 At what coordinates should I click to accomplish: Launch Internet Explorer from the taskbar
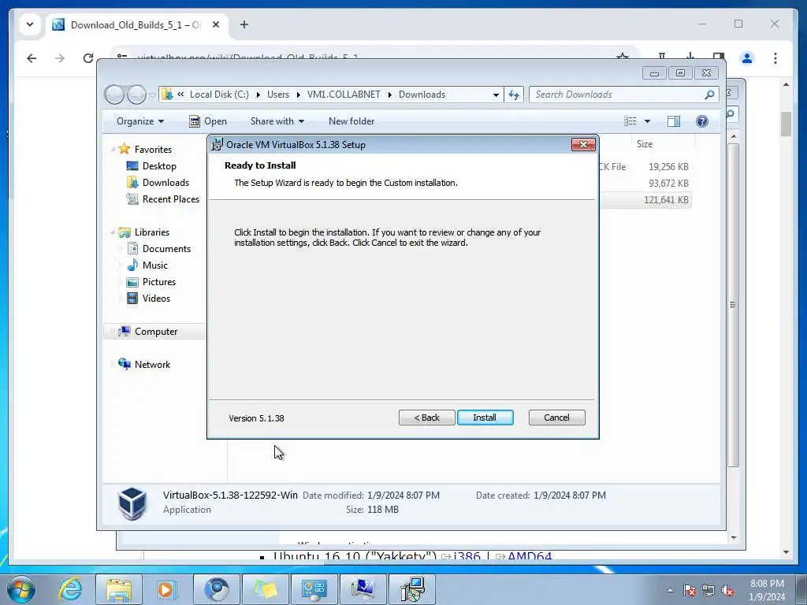(70, 589)
